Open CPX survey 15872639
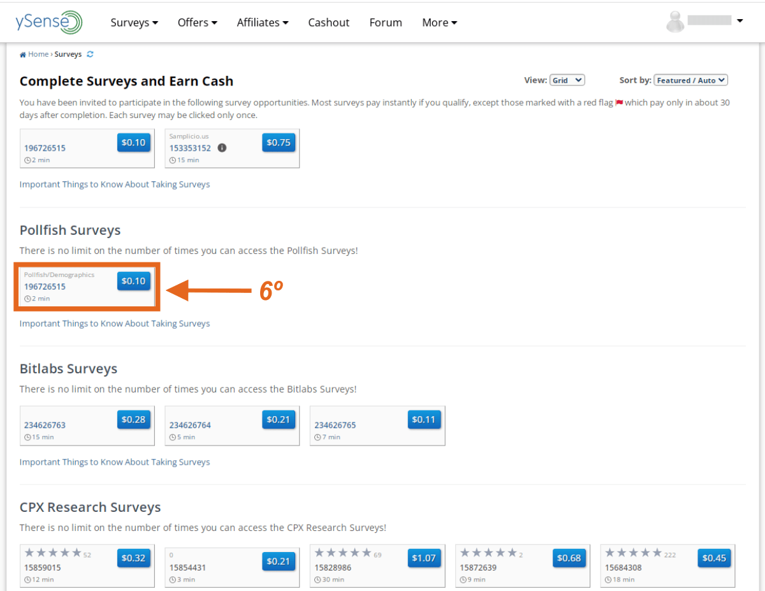The width and height of the screenshot is (765, 591). (478, 567)
